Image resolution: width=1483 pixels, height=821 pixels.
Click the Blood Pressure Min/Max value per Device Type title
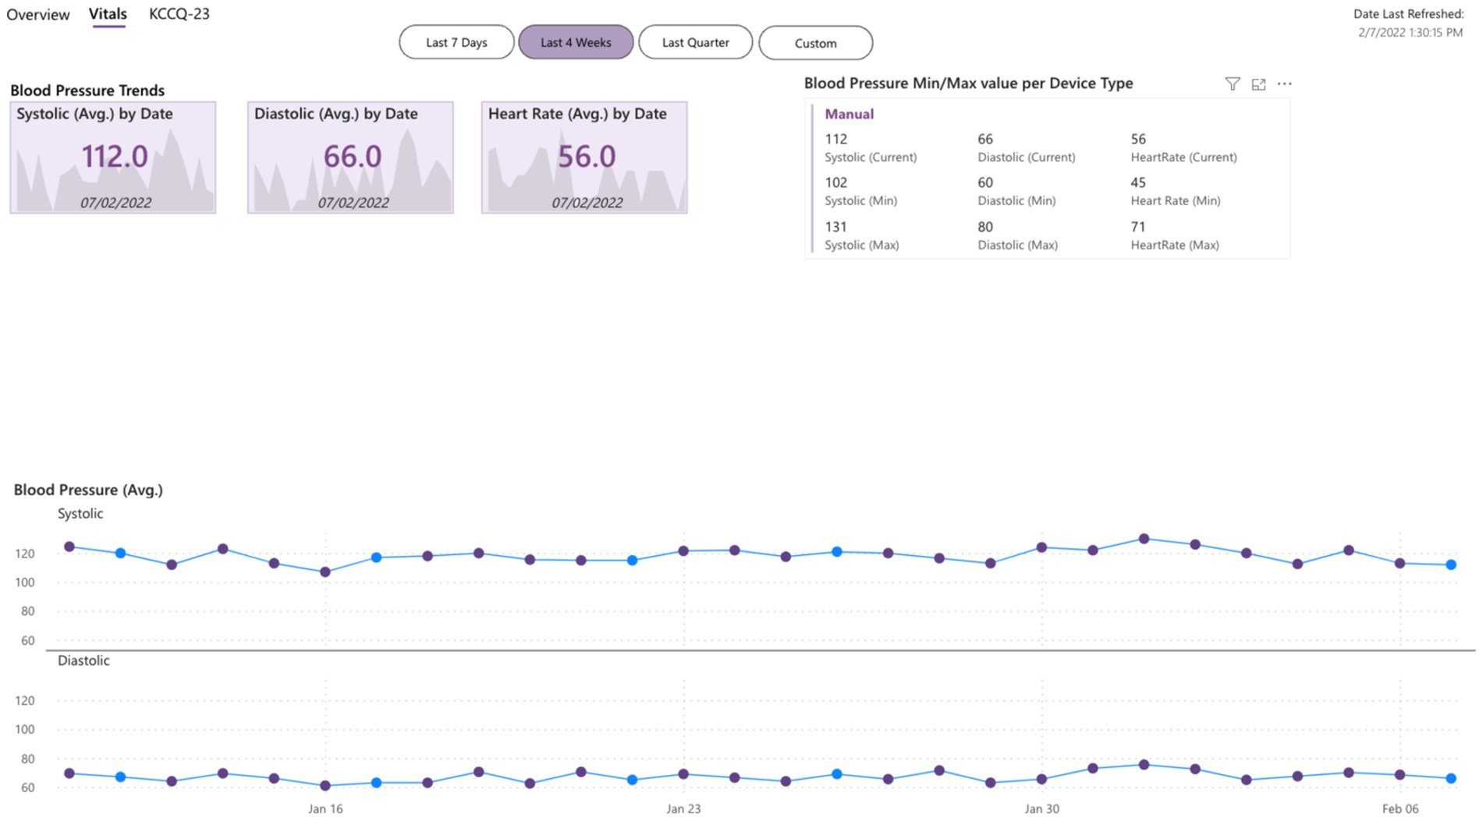pyautogui.click(x=968, y=83)
